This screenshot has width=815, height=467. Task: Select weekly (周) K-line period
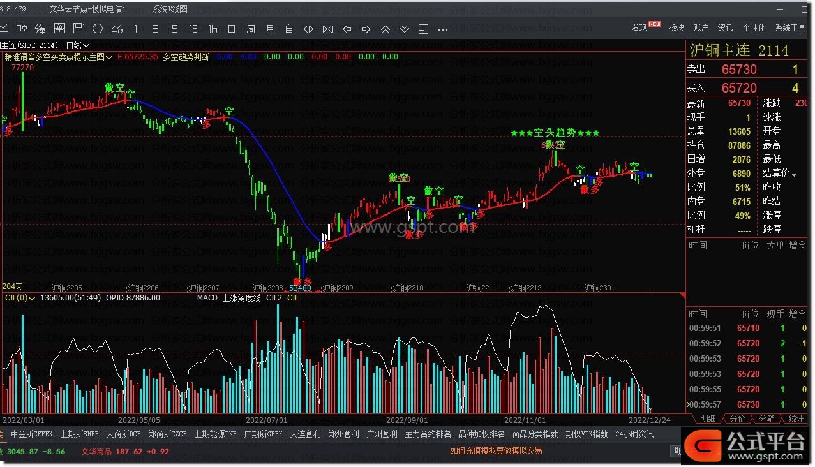[251, 29]
